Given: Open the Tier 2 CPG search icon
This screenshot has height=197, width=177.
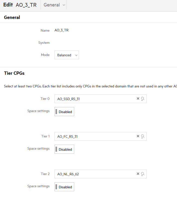Looking at the screenshot, I should 143,174.
